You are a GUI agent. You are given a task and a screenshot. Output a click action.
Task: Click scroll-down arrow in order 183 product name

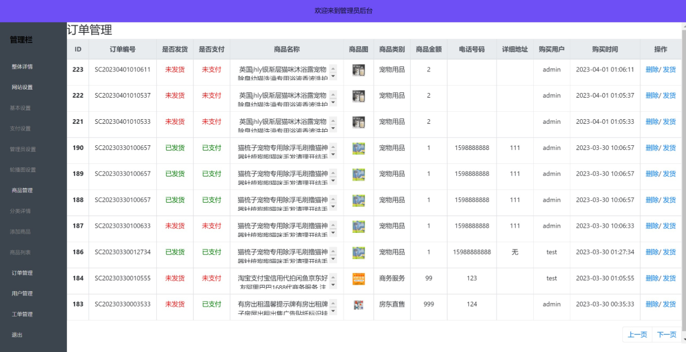pos(333,311)
